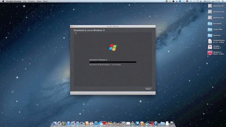Open the Finestra menu

31,1
